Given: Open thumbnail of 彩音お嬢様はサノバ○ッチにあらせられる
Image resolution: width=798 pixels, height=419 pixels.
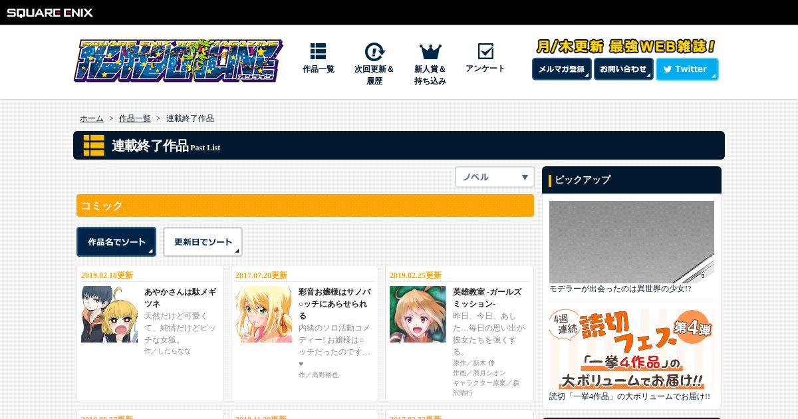Looking at the screenshot, I should tap(263, 315).
